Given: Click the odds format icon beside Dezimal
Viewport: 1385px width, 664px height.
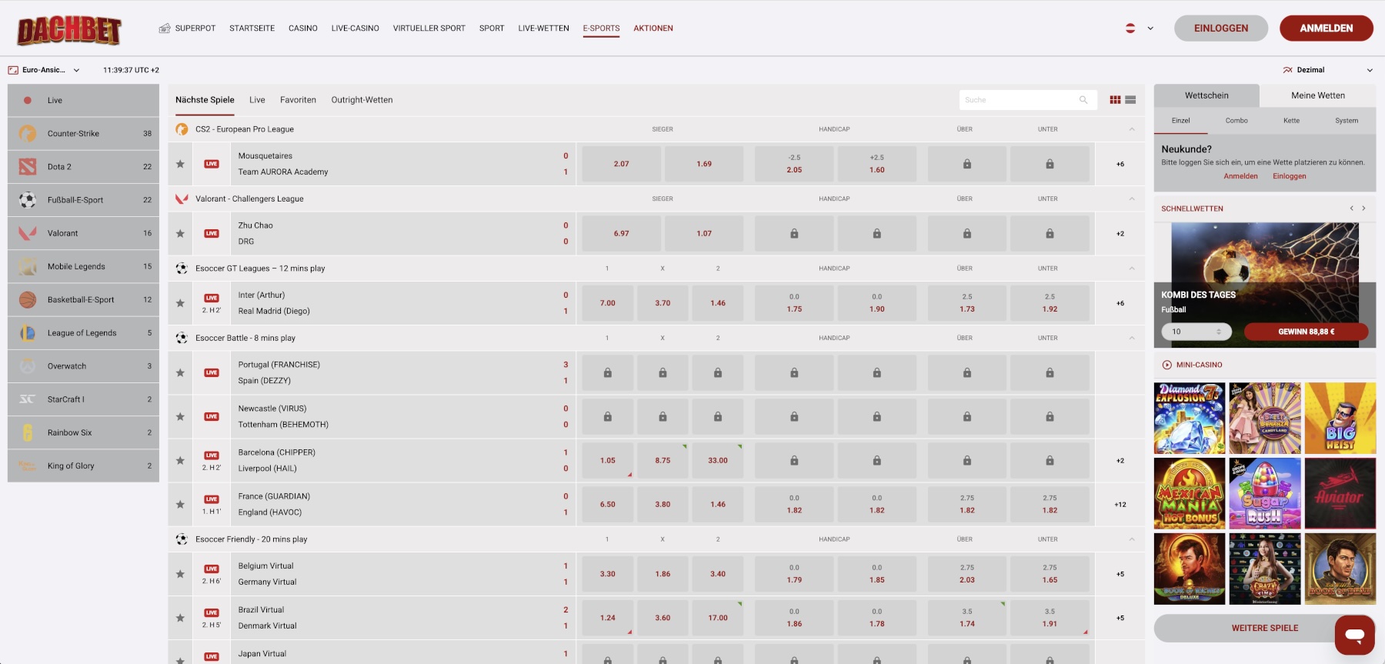Looking at the screenshot, I should click(1287, 70).
